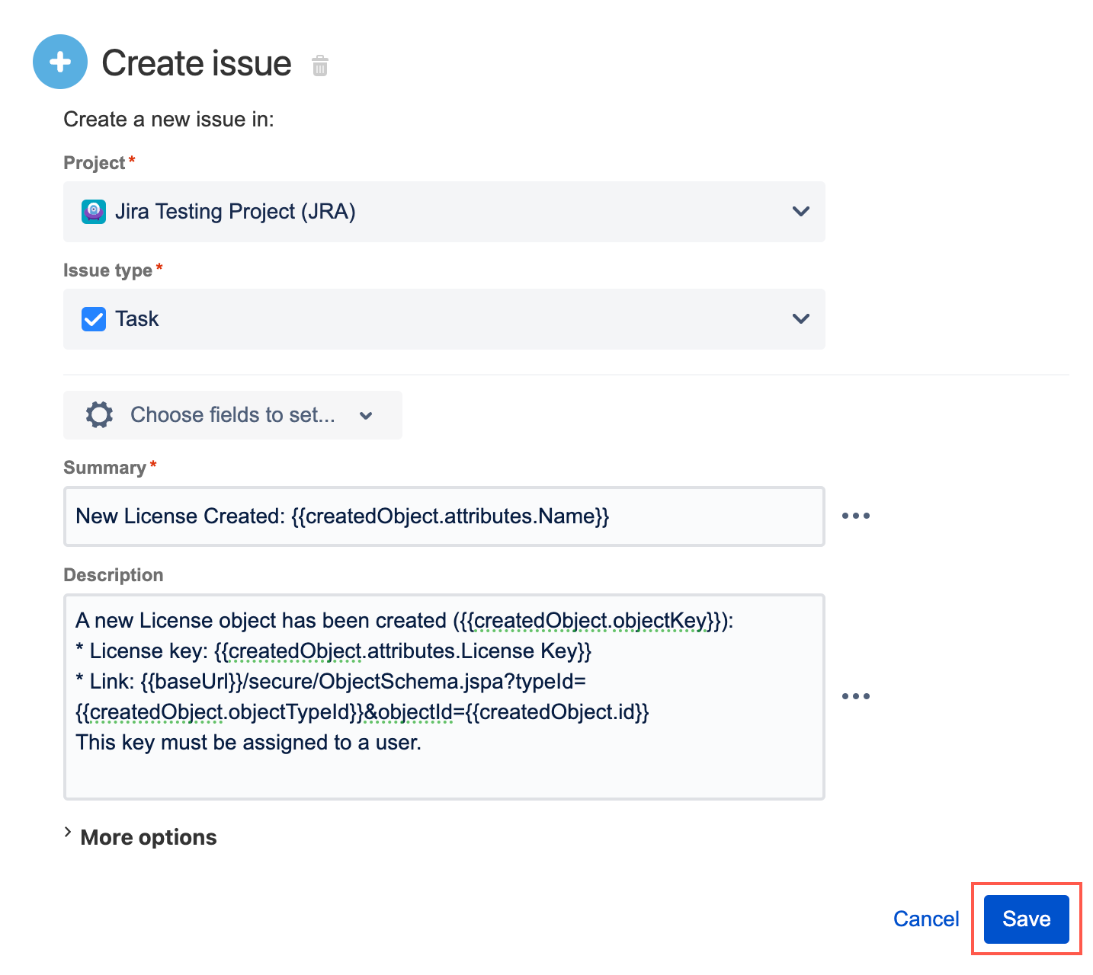Click the Create issue heading text
The width and height of the screenshot is (1093, 975).
coord(197,63)
